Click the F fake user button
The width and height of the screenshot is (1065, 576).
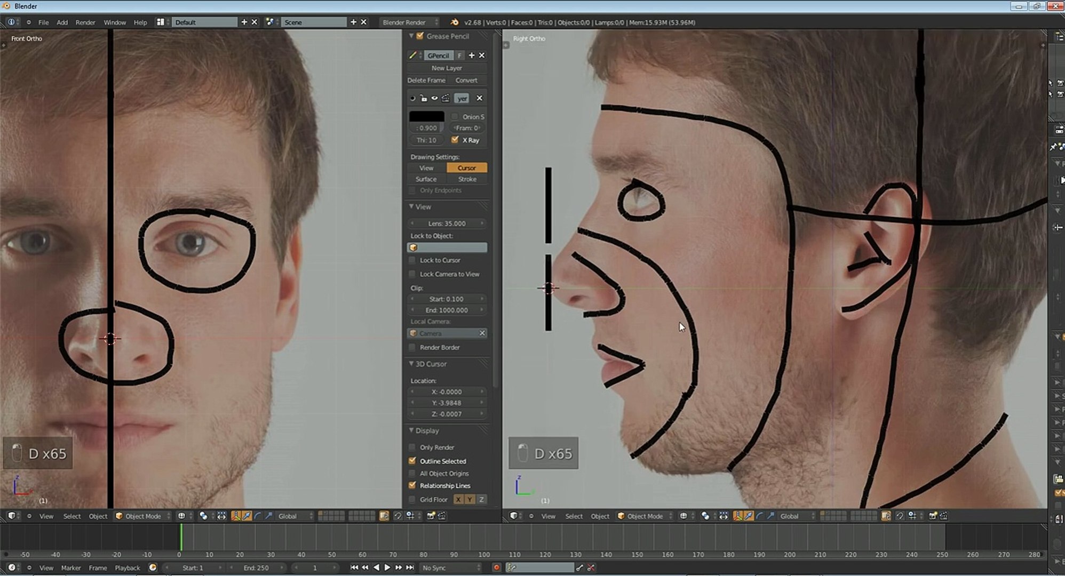pos(459,55)
